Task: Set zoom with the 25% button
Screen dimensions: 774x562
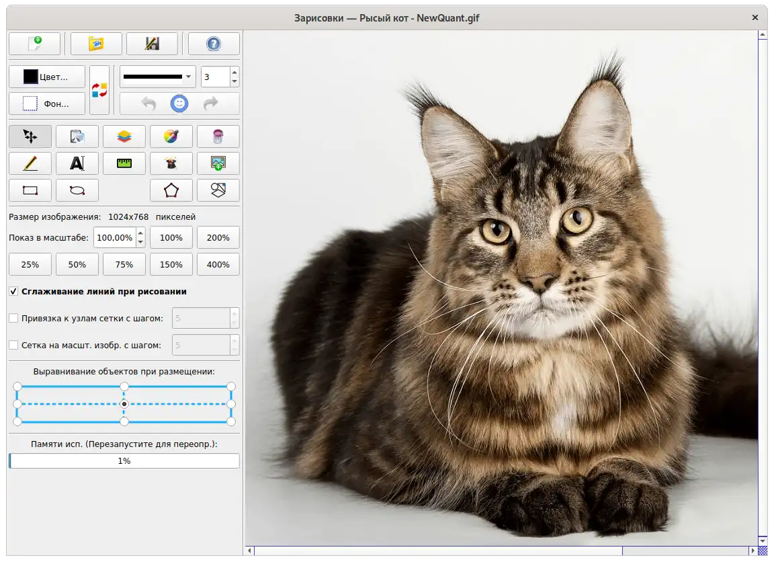Action: click(x=30, y=264)
